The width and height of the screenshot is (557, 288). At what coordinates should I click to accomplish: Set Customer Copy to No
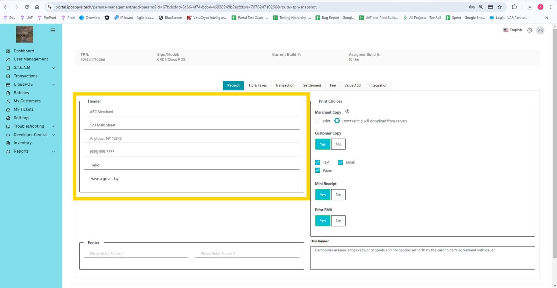338,144
